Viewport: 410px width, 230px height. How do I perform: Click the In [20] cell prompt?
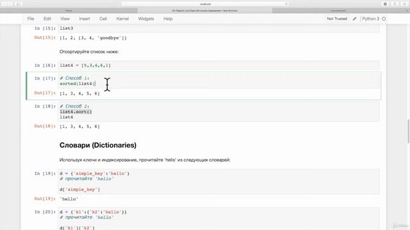click(x=45, y=211)
